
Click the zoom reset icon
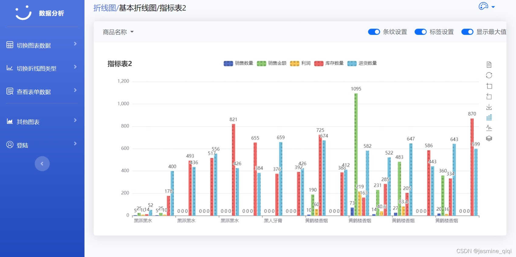[x=489, y=96]
